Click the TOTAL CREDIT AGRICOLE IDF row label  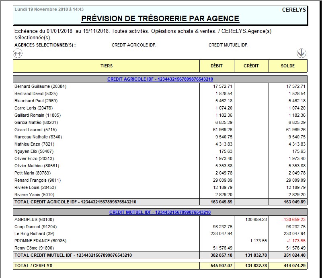pyautogui.click(x=75, y=202)
